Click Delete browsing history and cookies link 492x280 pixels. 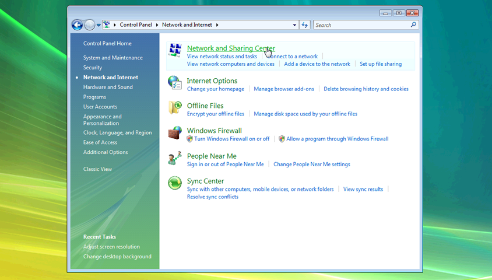pyautogui.click(x=366, y=89)
